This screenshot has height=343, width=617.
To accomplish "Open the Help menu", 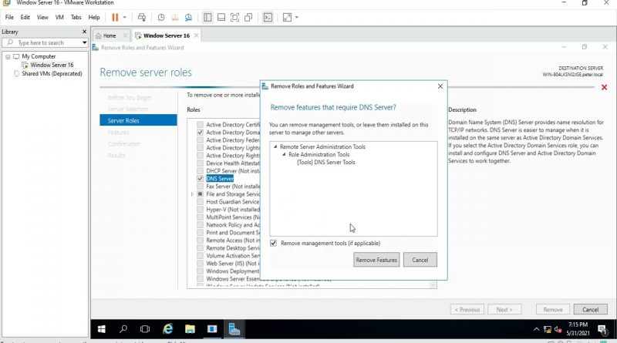I will coord(94,17).
